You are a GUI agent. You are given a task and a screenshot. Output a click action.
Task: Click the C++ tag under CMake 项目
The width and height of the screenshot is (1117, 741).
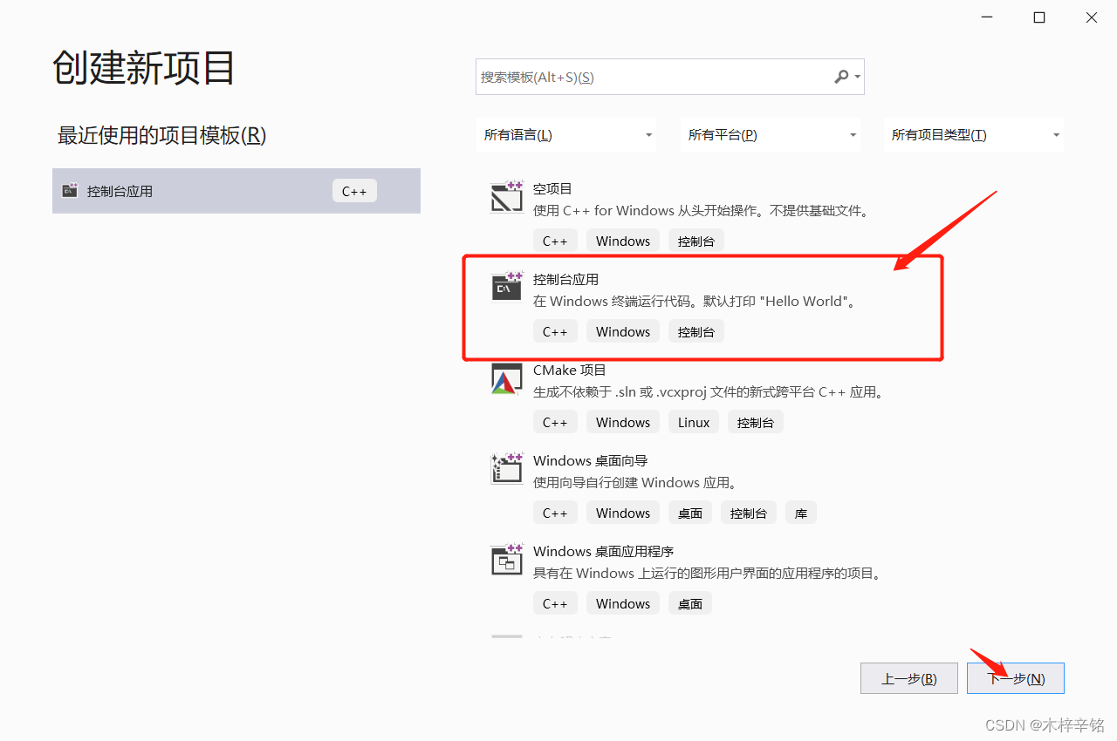(x=555, y=422)
